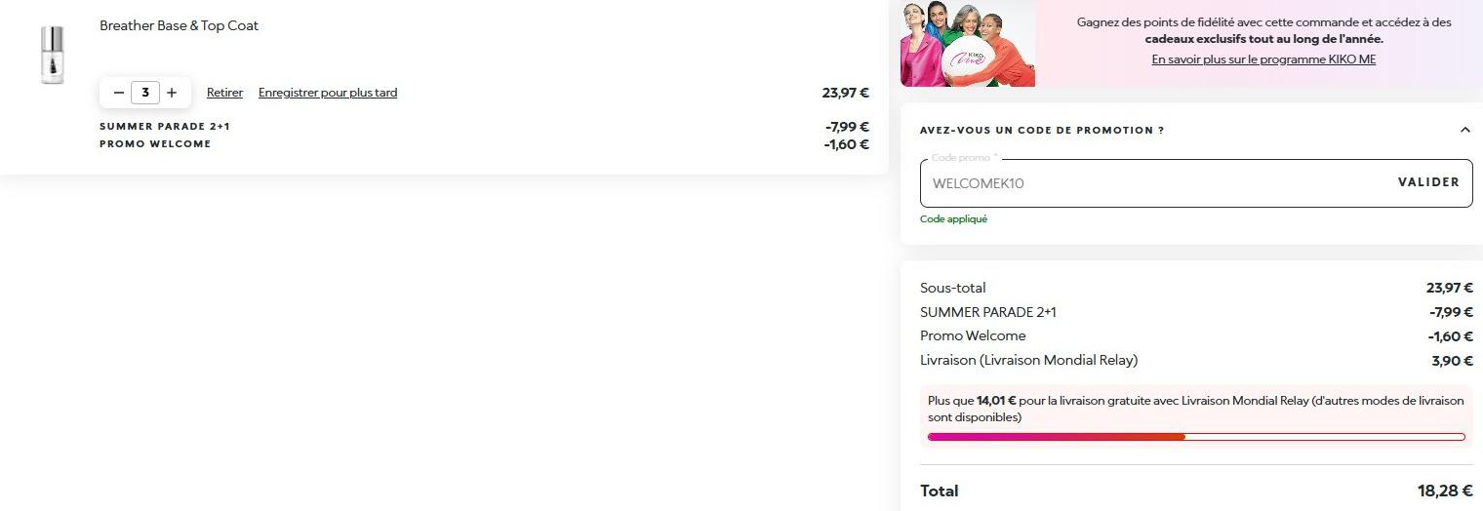
Task: Click the Code promo input field
Action: point(1153,183)
